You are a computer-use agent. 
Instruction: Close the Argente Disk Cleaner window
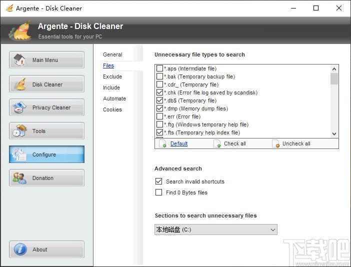point(339,8)
